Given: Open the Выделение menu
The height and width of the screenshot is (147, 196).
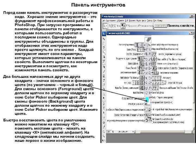Looking at the screenshot, I should (x=132, y=20).
